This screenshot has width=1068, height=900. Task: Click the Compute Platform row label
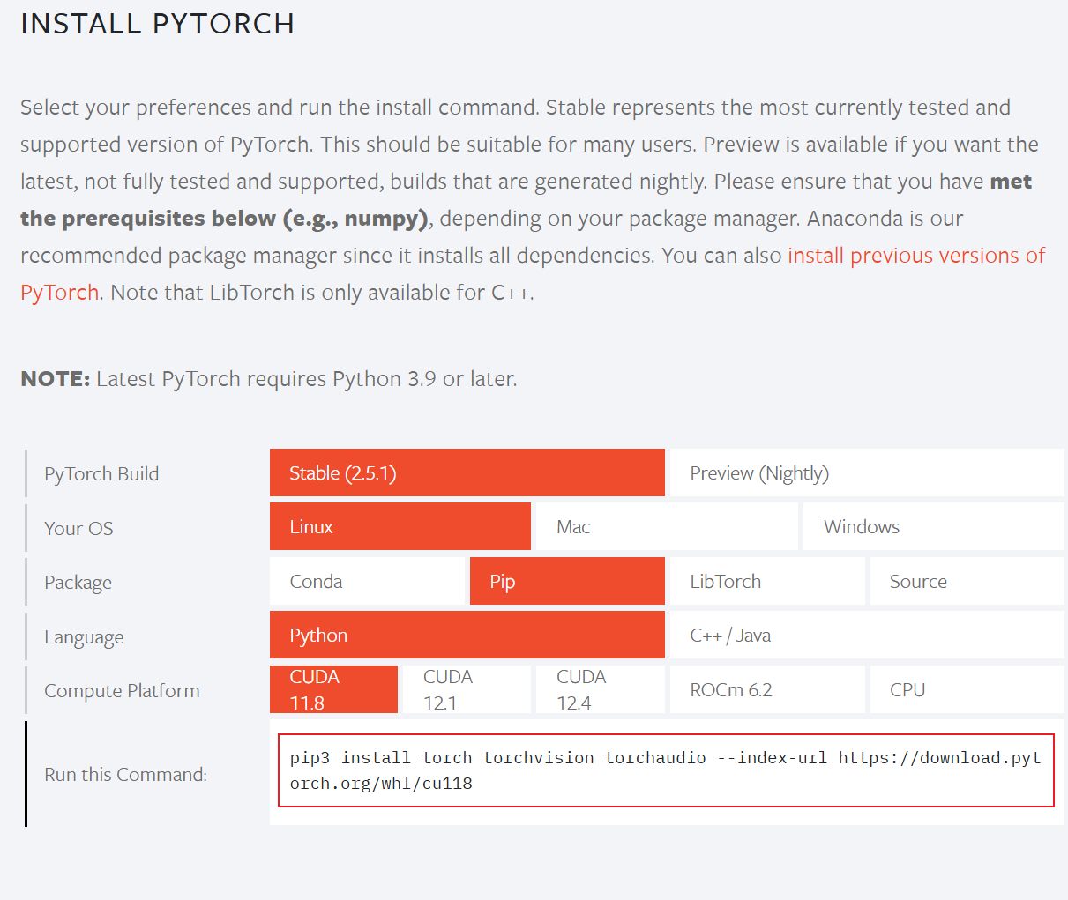(x=121, y=690)
